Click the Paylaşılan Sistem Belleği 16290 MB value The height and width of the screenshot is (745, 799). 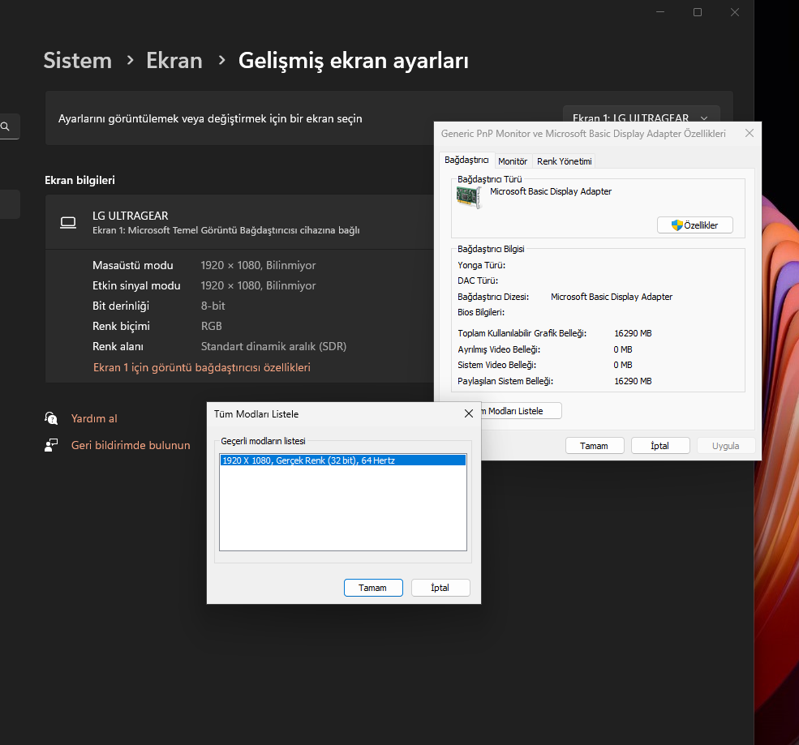(633, 381)
